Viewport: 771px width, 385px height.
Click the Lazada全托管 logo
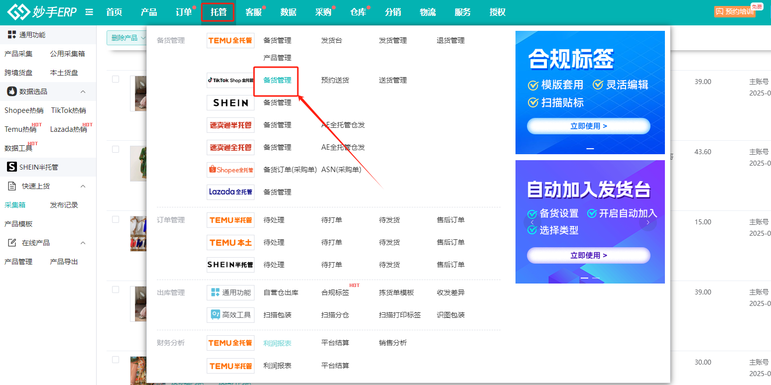pyautogui.click(x=231, y=192)
